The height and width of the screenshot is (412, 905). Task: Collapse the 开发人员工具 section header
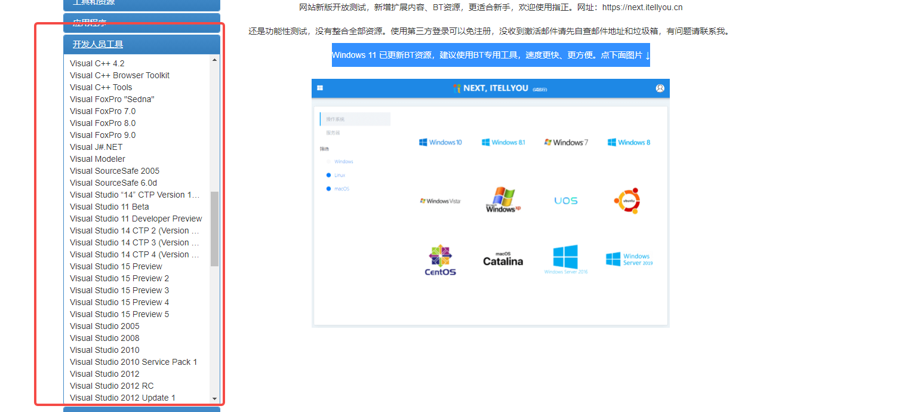141,44
